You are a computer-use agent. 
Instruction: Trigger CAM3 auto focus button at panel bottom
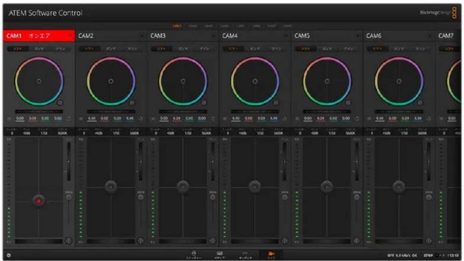click(213, 241)
